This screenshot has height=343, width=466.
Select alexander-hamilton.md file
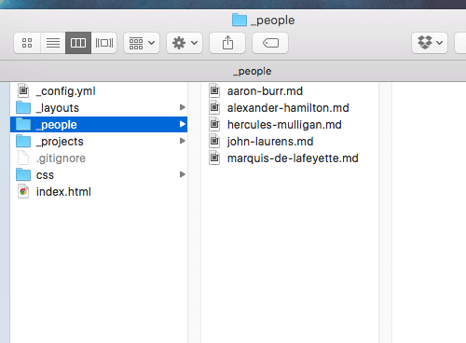pyautogui.click(x=290, y=107)
